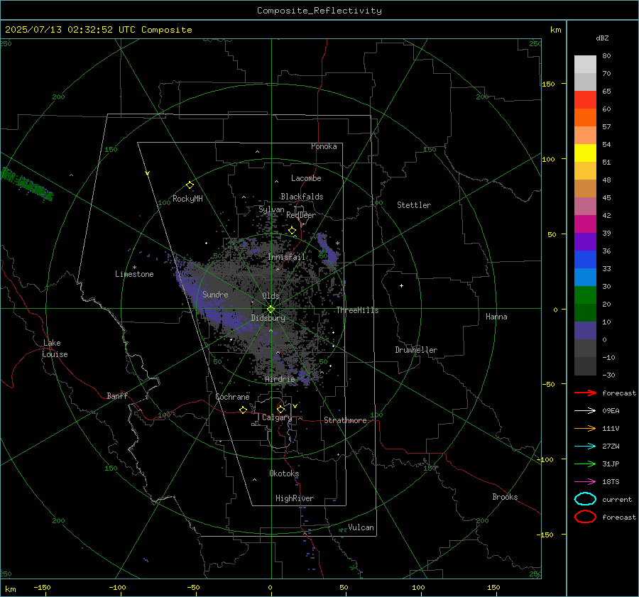This screenshot has width=639, height=597.
Task: Click the yellow radar-site diamond near Didsbury
Action: click(x=271, y=310)
